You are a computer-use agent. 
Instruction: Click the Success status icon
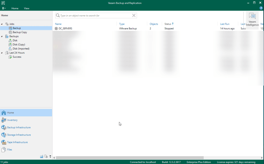10,57
